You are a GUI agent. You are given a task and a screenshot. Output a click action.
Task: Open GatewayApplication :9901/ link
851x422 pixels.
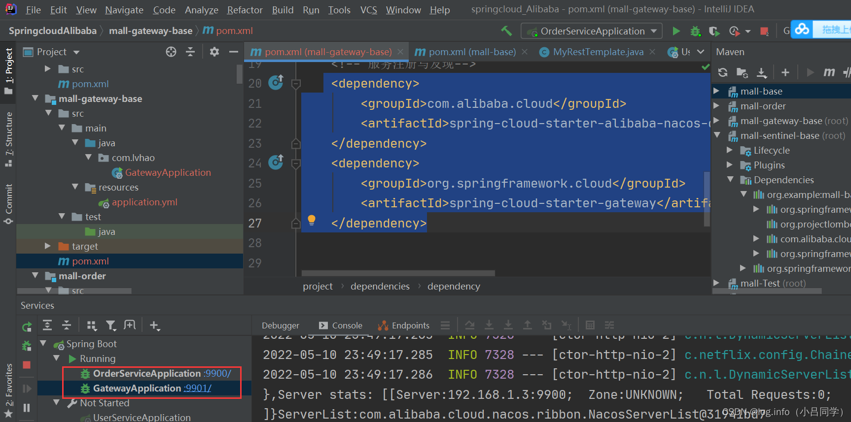[197, 388]
